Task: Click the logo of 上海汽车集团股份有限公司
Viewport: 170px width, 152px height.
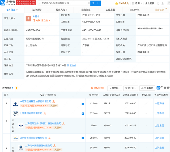Action: [21, 147]
